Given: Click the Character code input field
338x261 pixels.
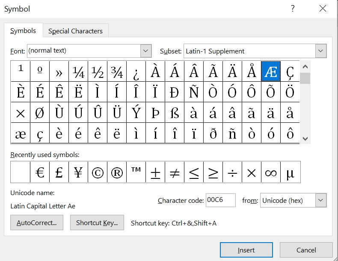Looking at the screenshot, I should [x=220, y=200].
